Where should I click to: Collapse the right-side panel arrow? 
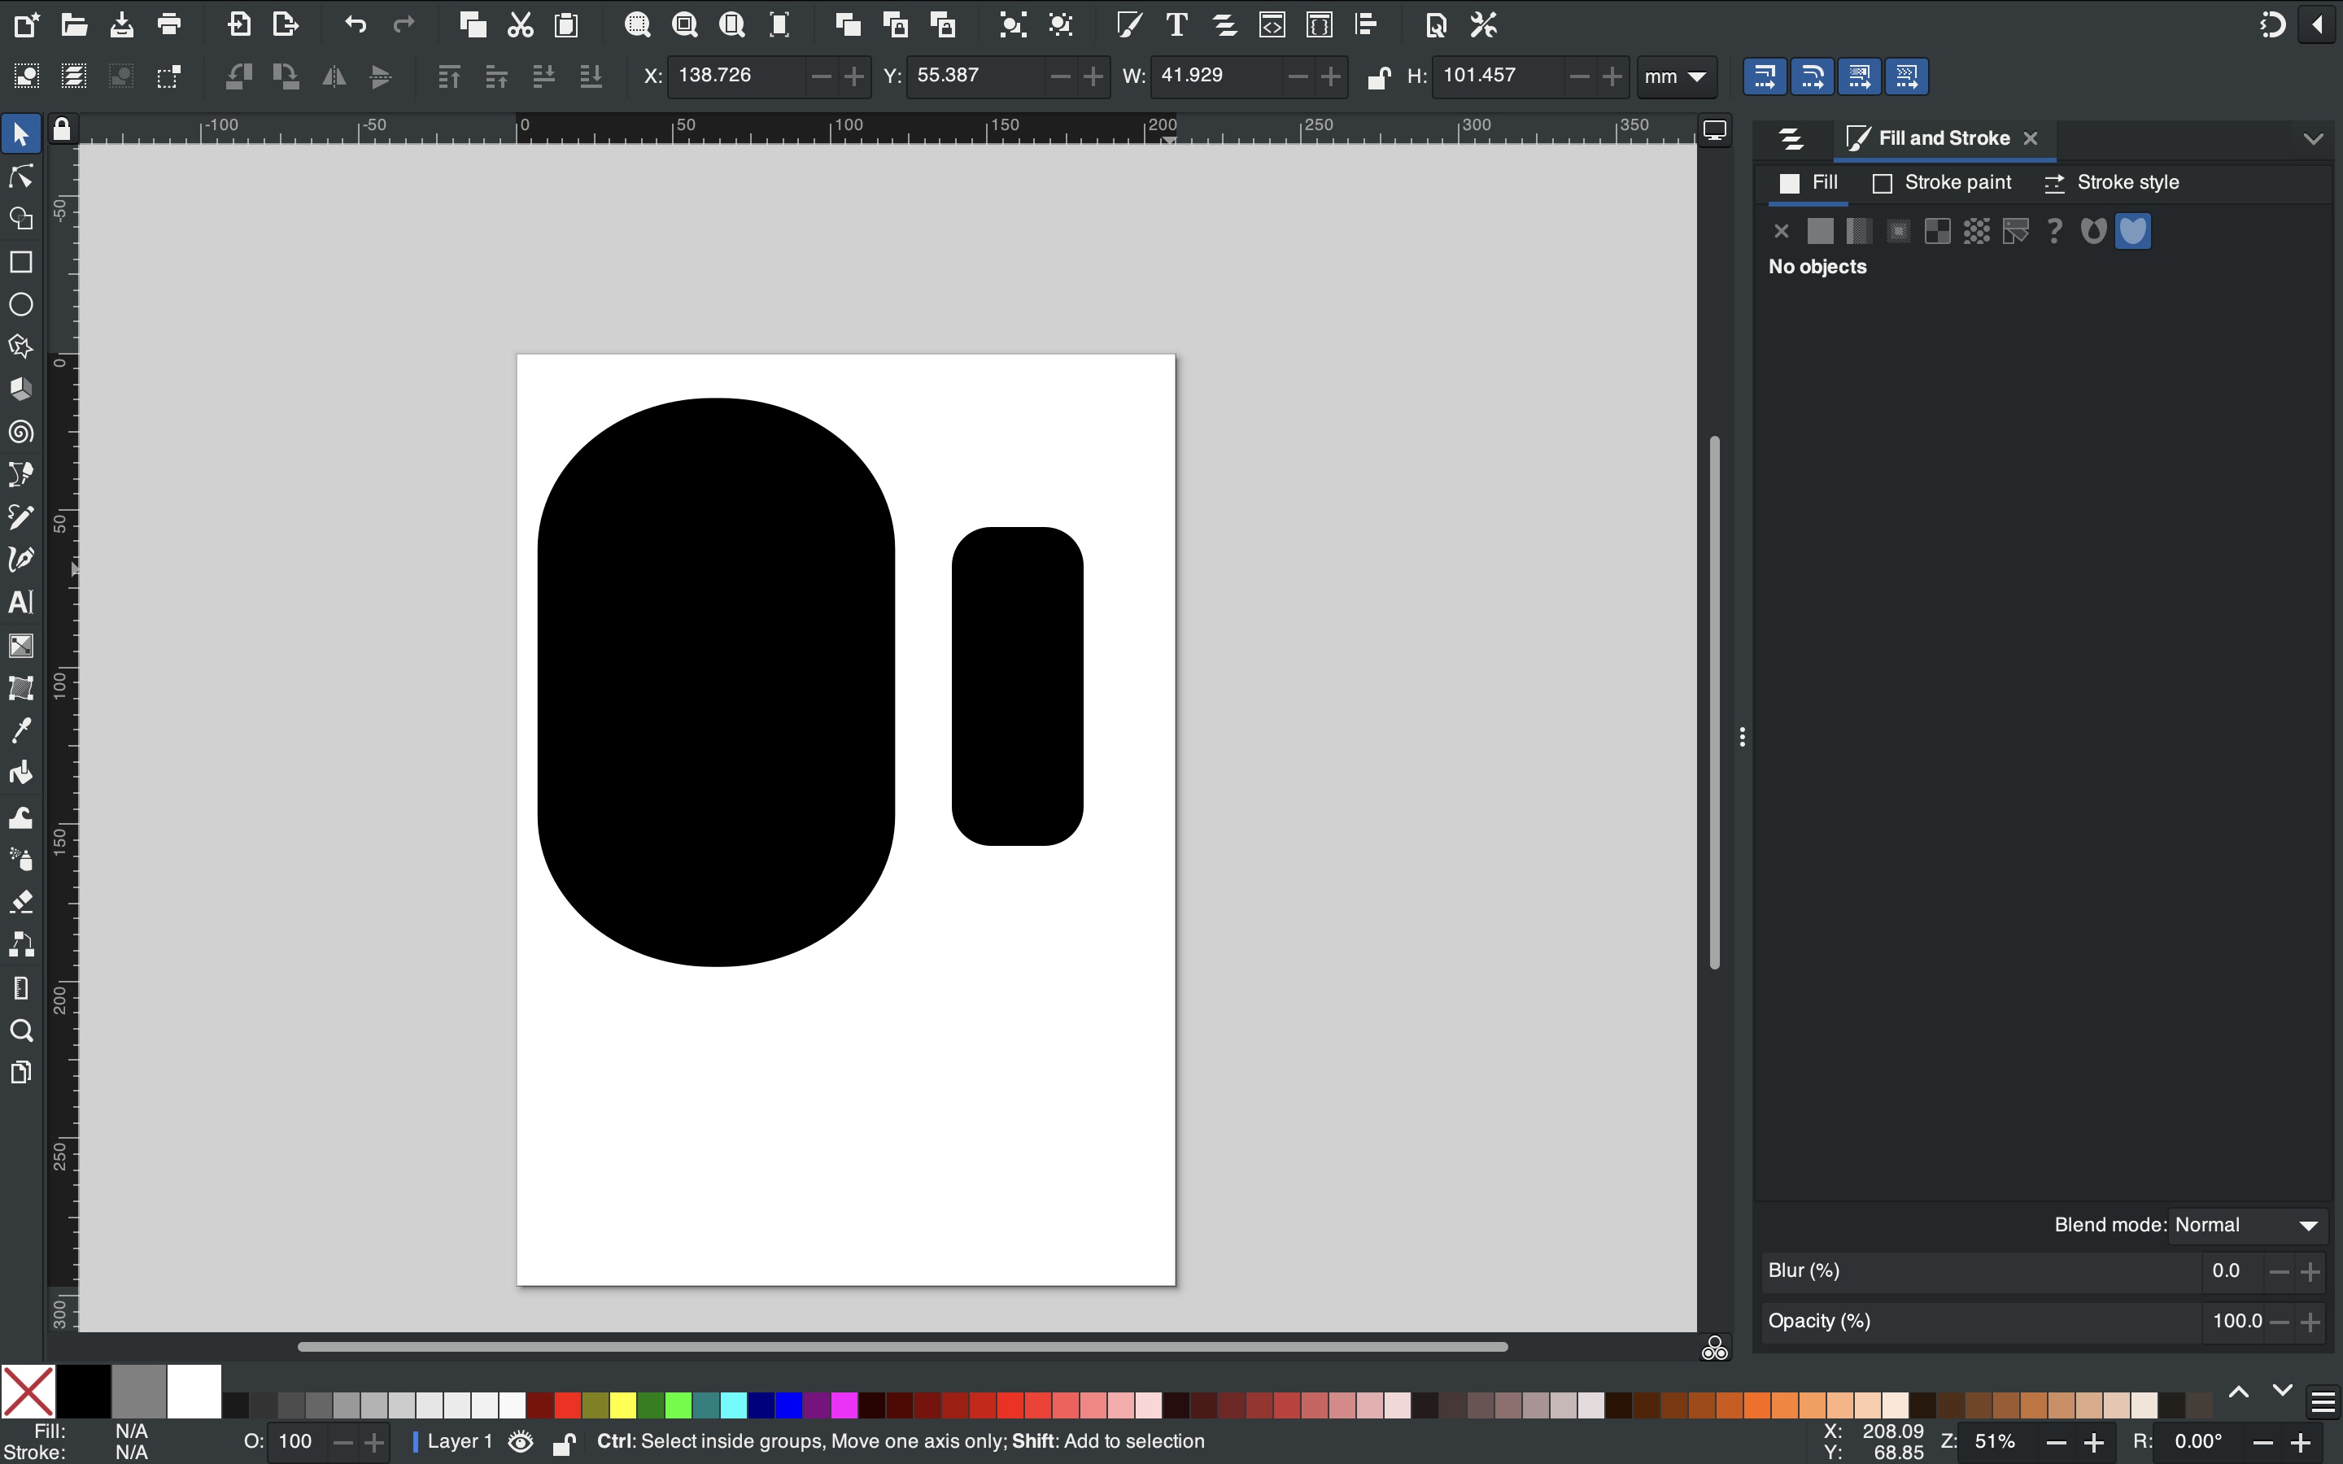2318,25
